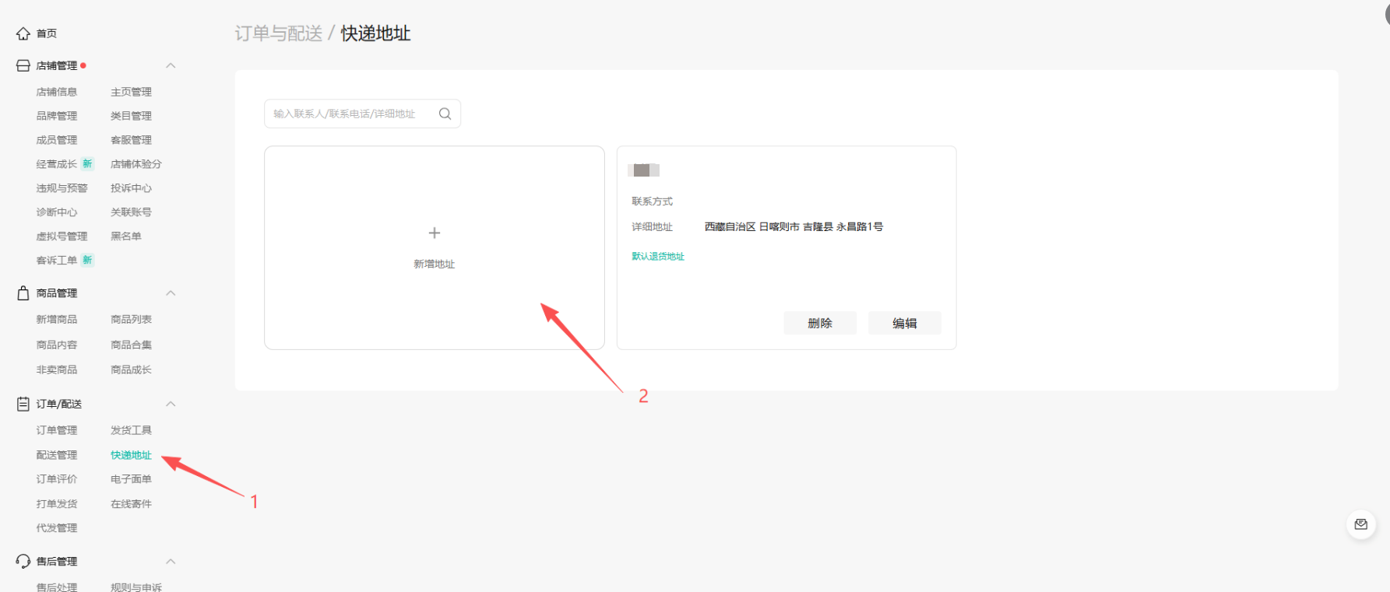
Task: Click the search magnifier icon
Action: [445, 114]
